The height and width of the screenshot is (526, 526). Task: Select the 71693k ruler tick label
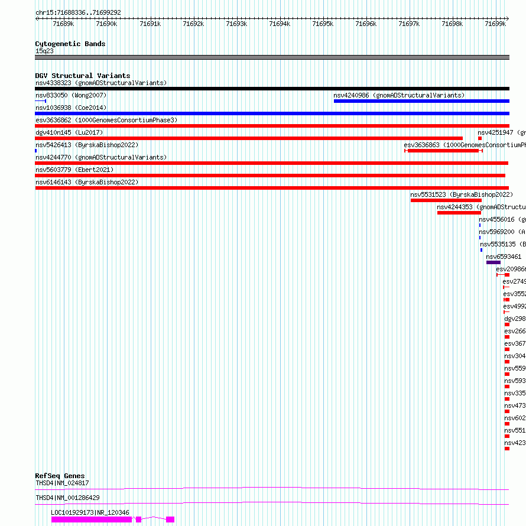coord(236,24)
